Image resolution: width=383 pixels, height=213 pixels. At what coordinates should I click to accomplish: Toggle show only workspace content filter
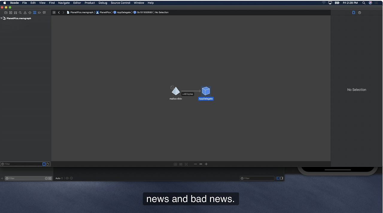click(x=48, y=164)
